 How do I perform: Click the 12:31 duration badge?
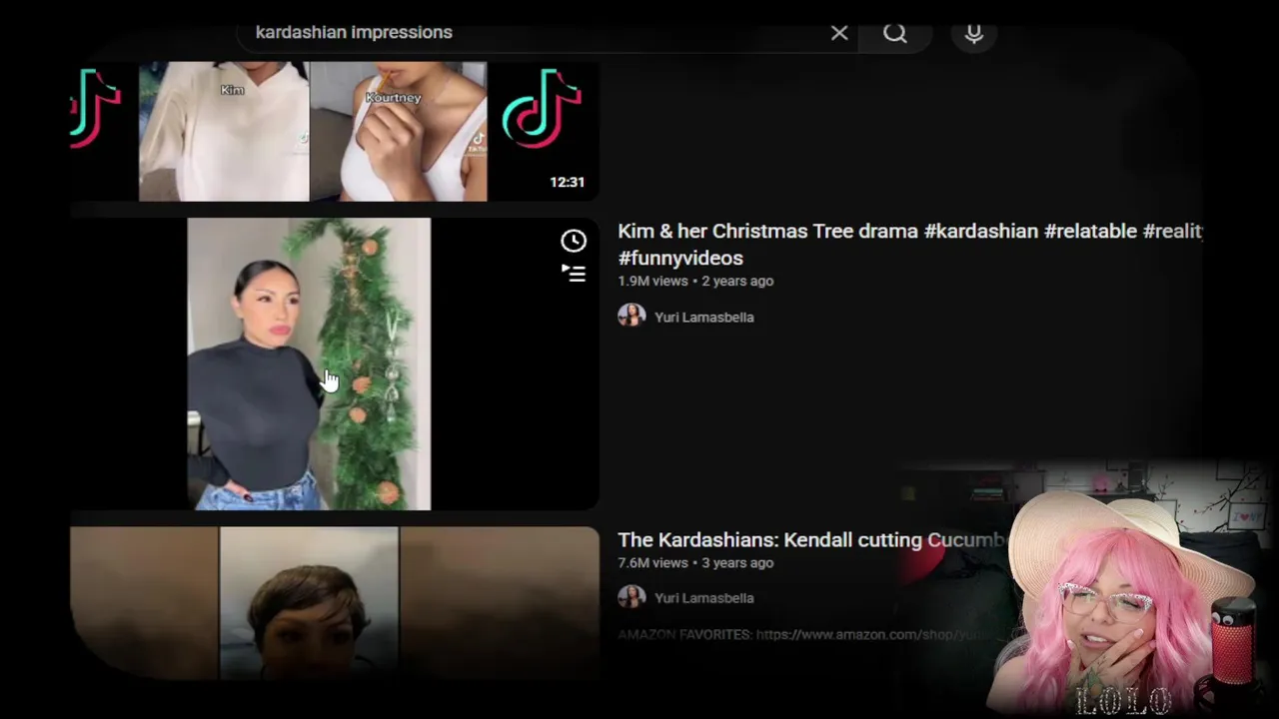coord(567,182)
